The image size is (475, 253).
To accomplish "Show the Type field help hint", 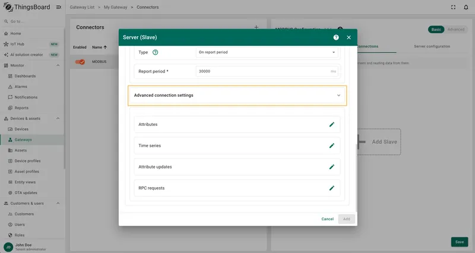I will point(155,52).
